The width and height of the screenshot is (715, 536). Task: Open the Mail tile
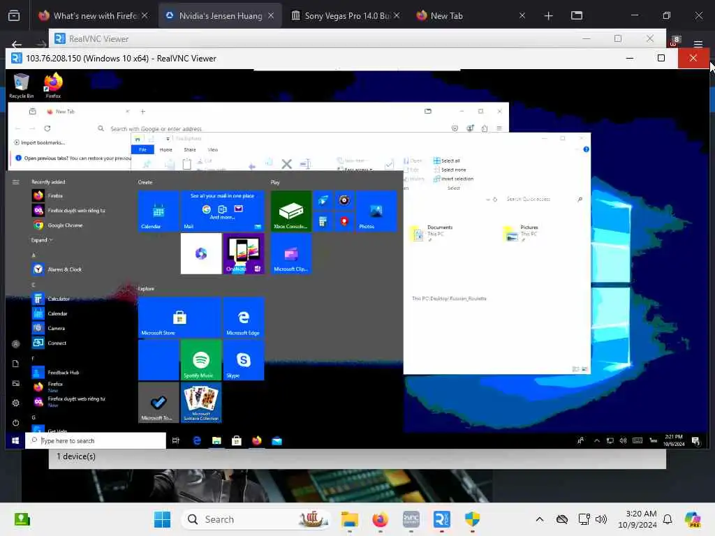coord(222,211)
